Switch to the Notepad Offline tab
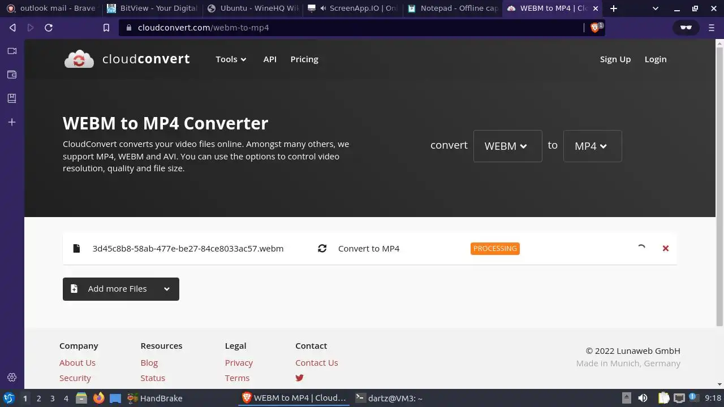 click(x=452, y=8)
